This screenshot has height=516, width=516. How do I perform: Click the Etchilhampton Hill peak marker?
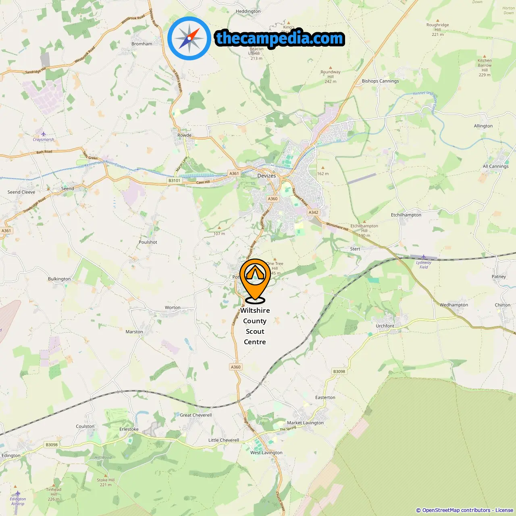click(x=364, y=222)
